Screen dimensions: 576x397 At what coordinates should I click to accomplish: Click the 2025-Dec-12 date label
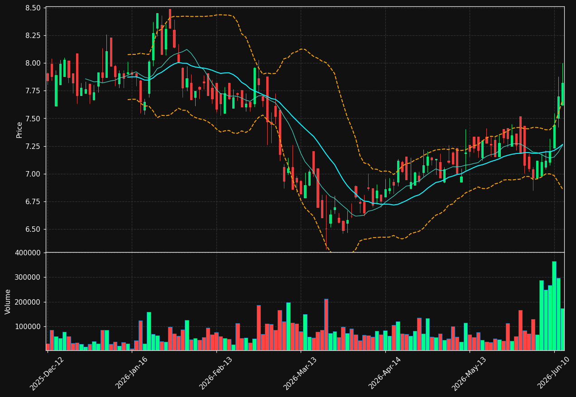(47, 373)
